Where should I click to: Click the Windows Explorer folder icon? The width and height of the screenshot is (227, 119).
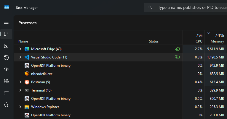27,107
